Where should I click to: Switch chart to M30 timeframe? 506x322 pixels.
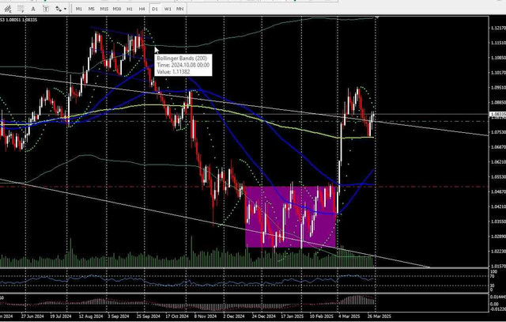[117, 9]
